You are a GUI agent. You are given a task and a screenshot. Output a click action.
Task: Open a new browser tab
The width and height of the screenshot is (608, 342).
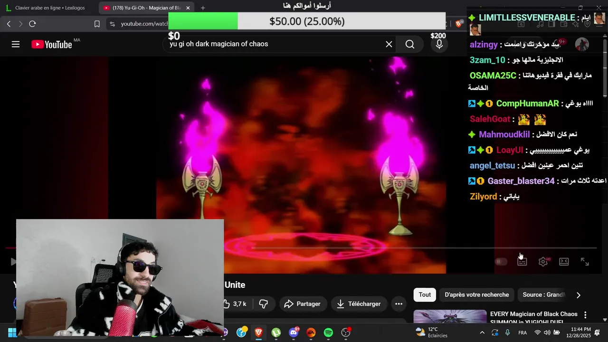(203, 8)
